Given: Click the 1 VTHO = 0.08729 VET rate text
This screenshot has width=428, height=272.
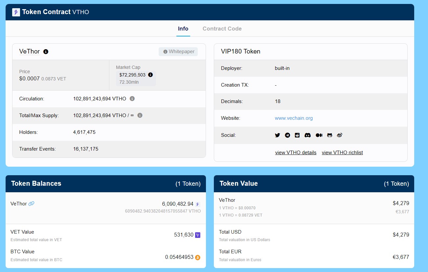Looking at the screenshot, I should click(x=241, y=215).
